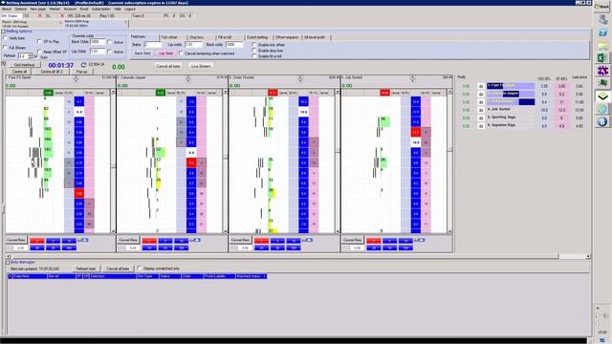Image resolution: width=612 pixels, height=344 pixels.
Task: Click the refresh icon beside the countdown timer
Action: coord(83,65)
